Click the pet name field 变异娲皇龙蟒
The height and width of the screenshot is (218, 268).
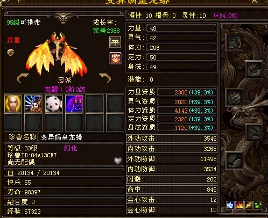80,137
